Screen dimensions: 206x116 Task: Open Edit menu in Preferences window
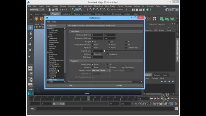pyautogui.click(x=48, y=22)
